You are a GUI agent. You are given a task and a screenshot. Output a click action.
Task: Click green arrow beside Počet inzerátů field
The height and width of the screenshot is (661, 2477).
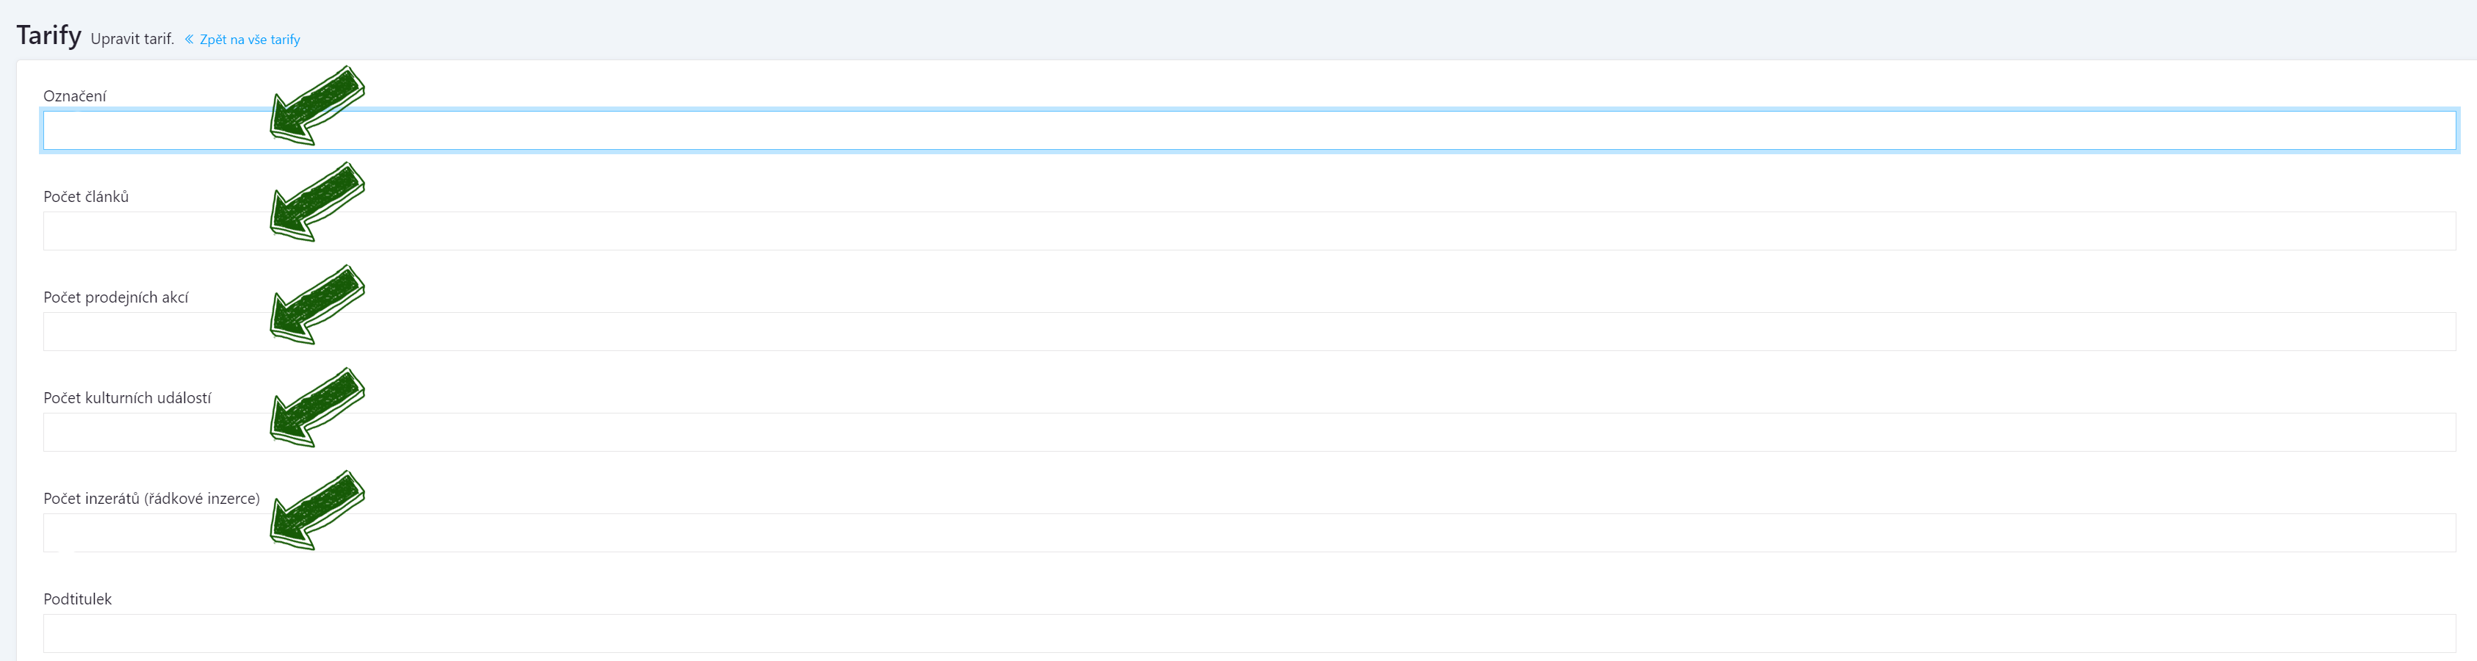click(x=317, y=510)
